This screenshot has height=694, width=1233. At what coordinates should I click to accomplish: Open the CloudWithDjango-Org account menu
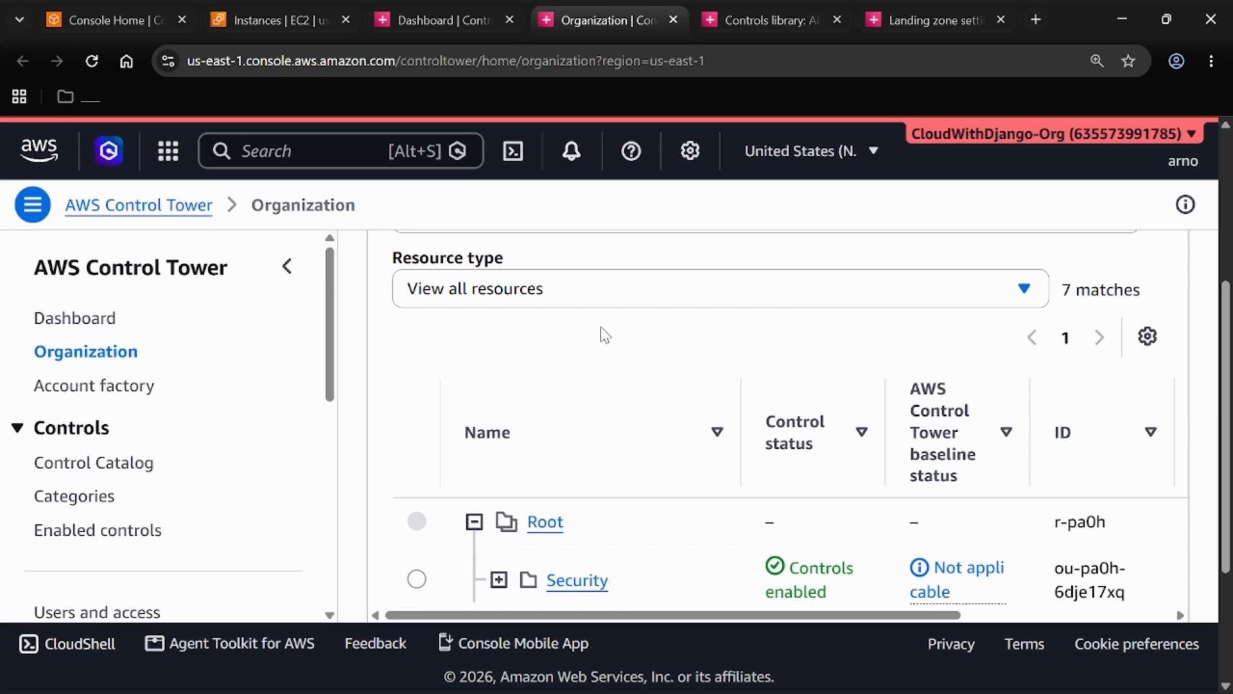click(x=1054, y=134)
